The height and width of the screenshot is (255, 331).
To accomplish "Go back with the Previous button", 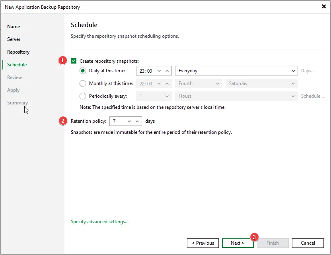I will coord(203,243).
